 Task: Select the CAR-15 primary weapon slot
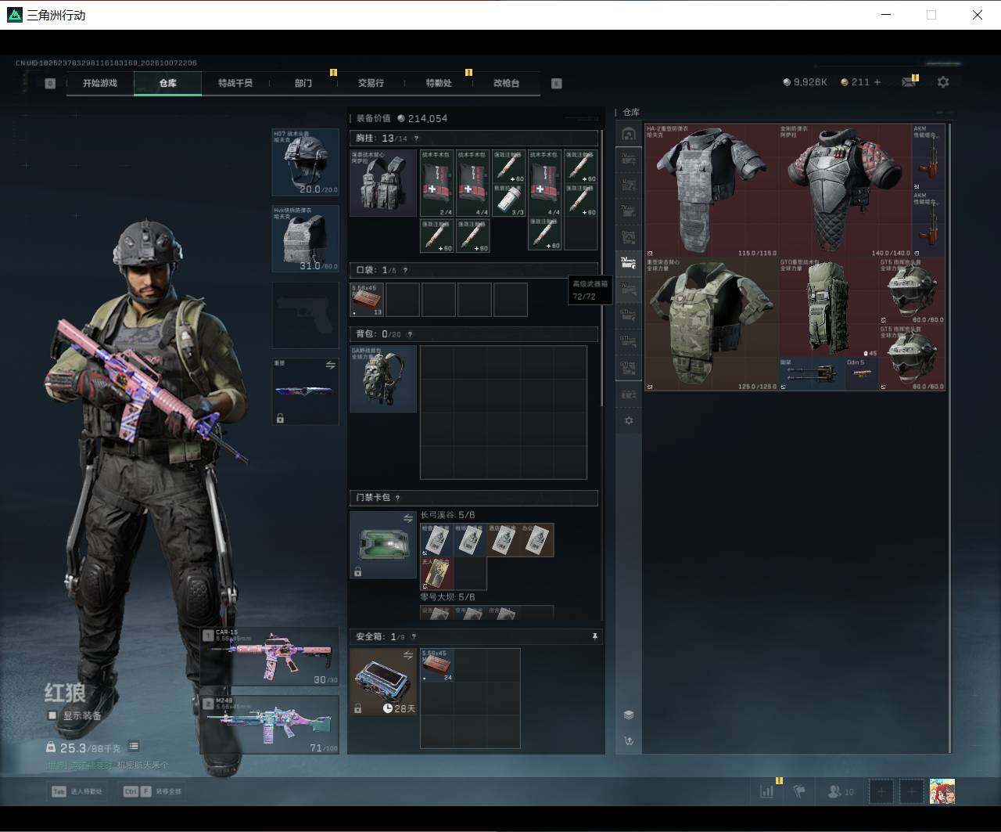coord(269,657)
